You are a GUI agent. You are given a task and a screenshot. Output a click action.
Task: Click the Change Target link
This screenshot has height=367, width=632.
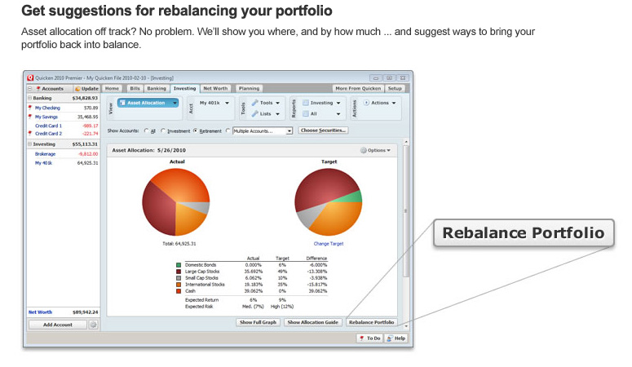click(x=329, y=244)
